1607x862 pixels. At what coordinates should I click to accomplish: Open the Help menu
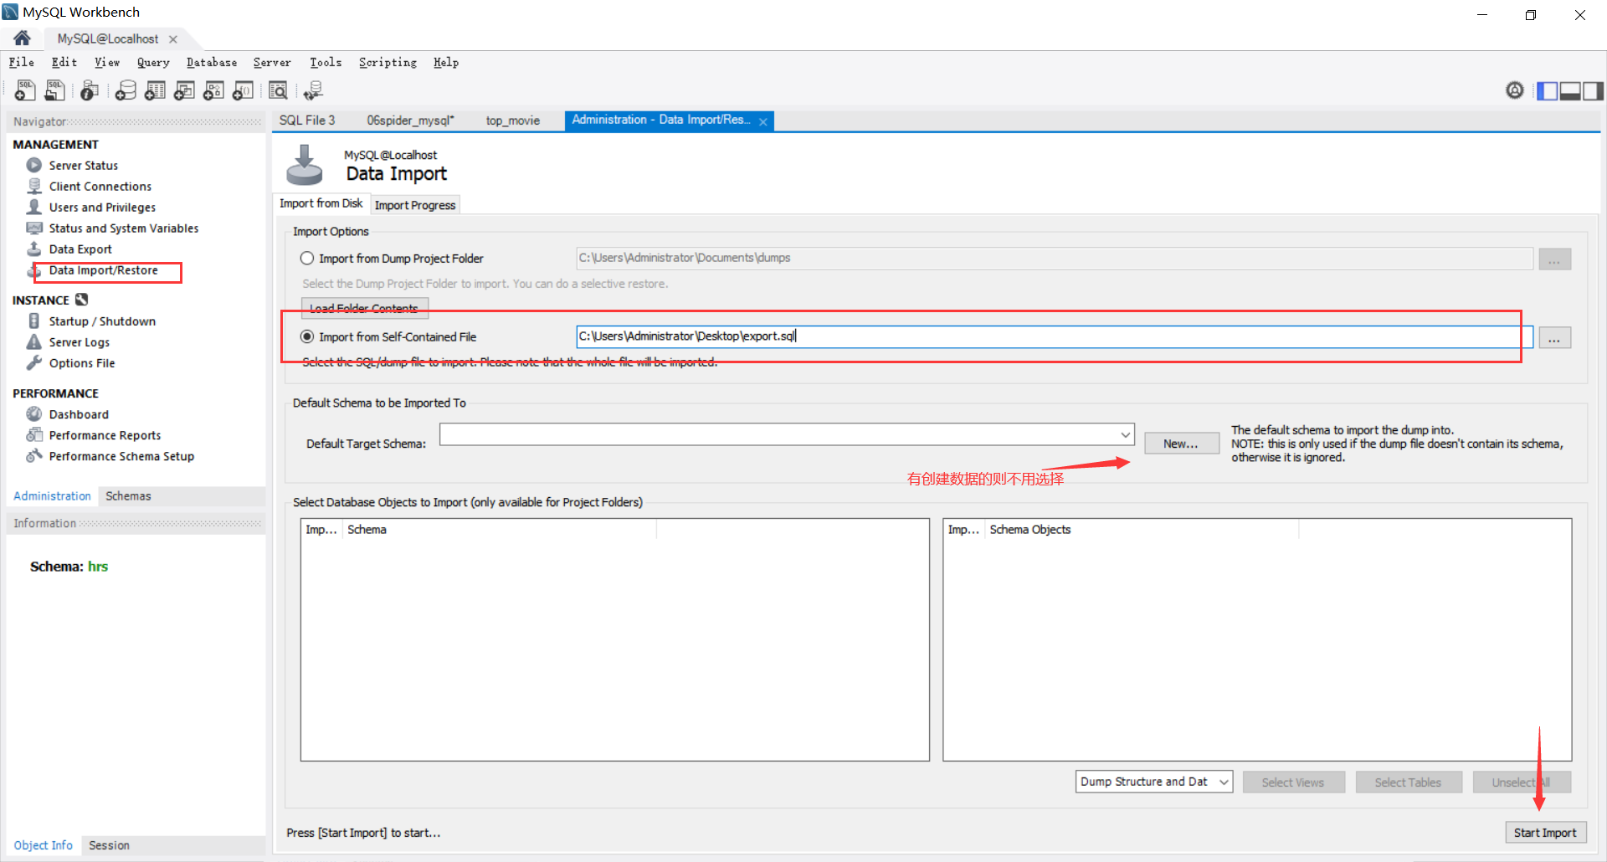coord(446,62)
